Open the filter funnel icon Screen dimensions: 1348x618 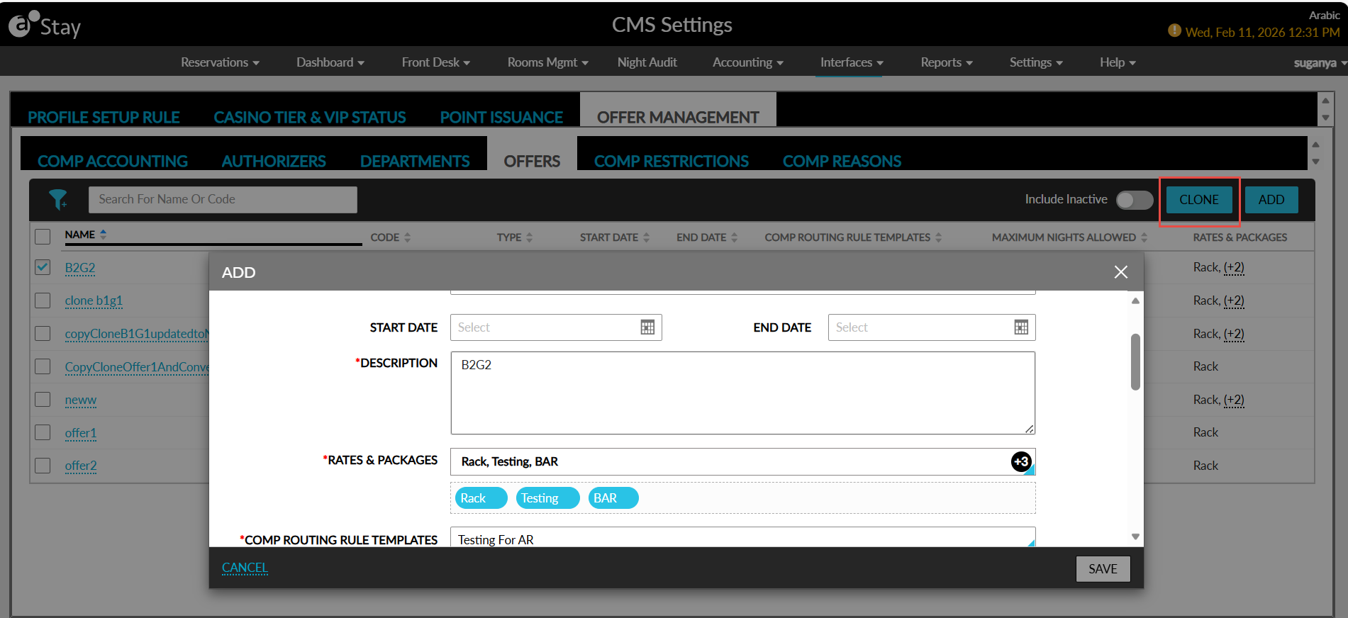coord(58,199)
